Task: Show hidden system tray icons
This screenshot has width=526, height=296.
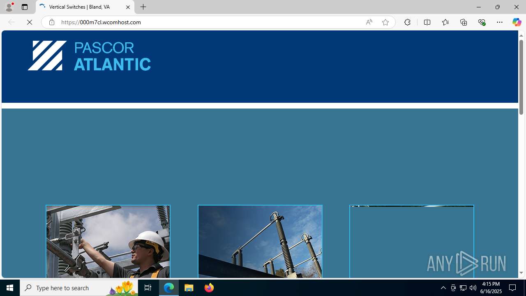Action: click(x=443, y=288)
